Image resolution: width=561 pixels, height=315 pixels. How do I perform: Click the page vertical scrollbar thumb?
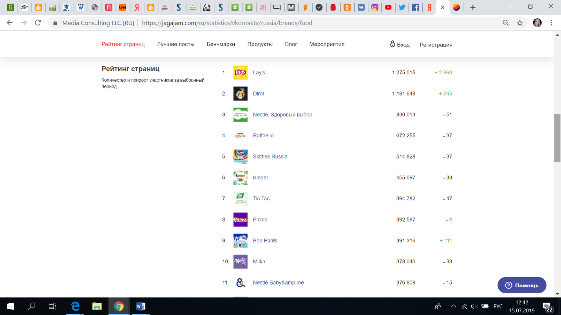(x=557, y=138)
